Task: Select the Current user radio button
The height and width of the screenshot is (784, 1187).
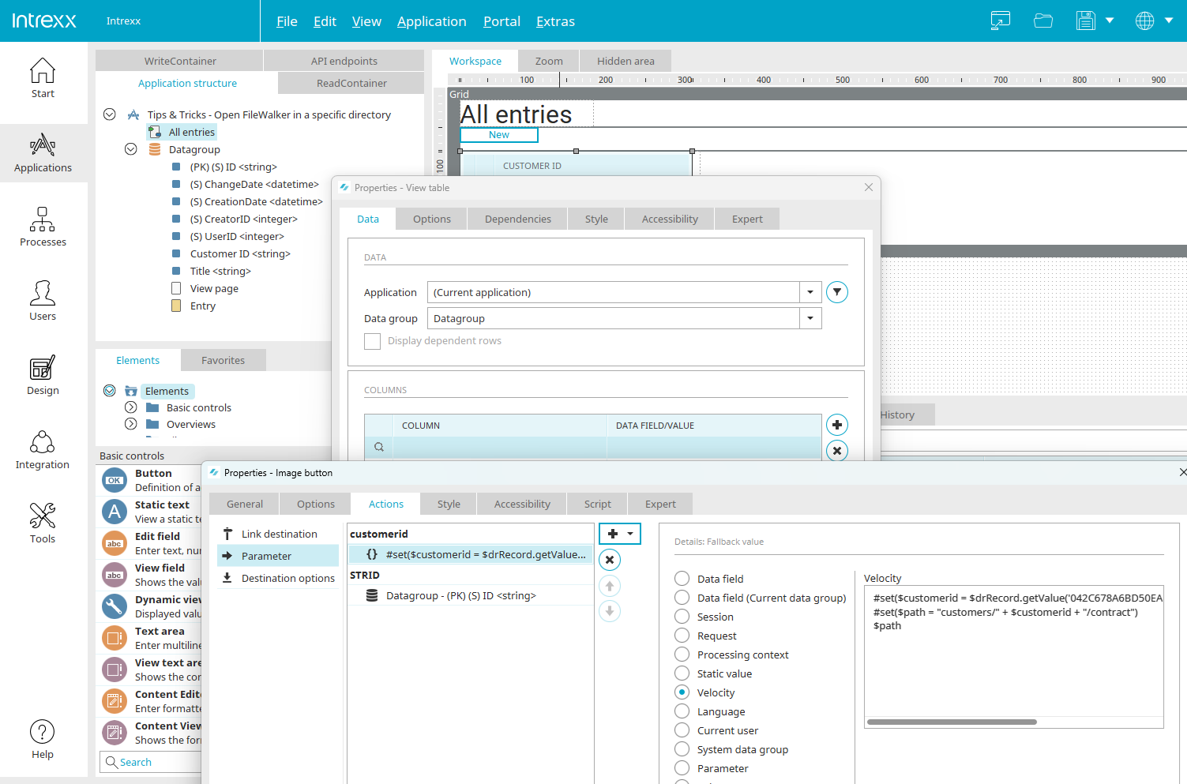Action: (682, 730)
